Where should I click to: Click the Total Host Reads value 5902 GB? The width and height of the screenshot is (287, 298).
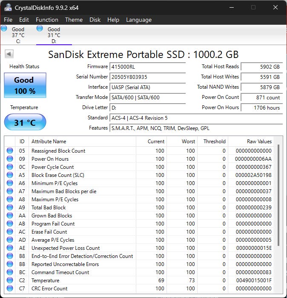[x=262, y=67]
